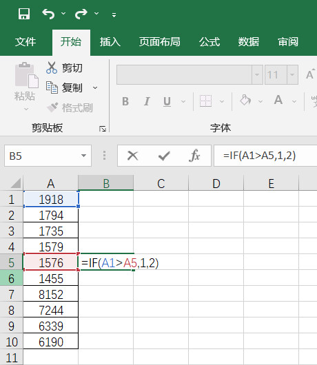Switch to the 公式 ribbon tab
Image resolution: width=317 pixels, height=365 pixels.
pyautogui.click(x=209, y=42)
